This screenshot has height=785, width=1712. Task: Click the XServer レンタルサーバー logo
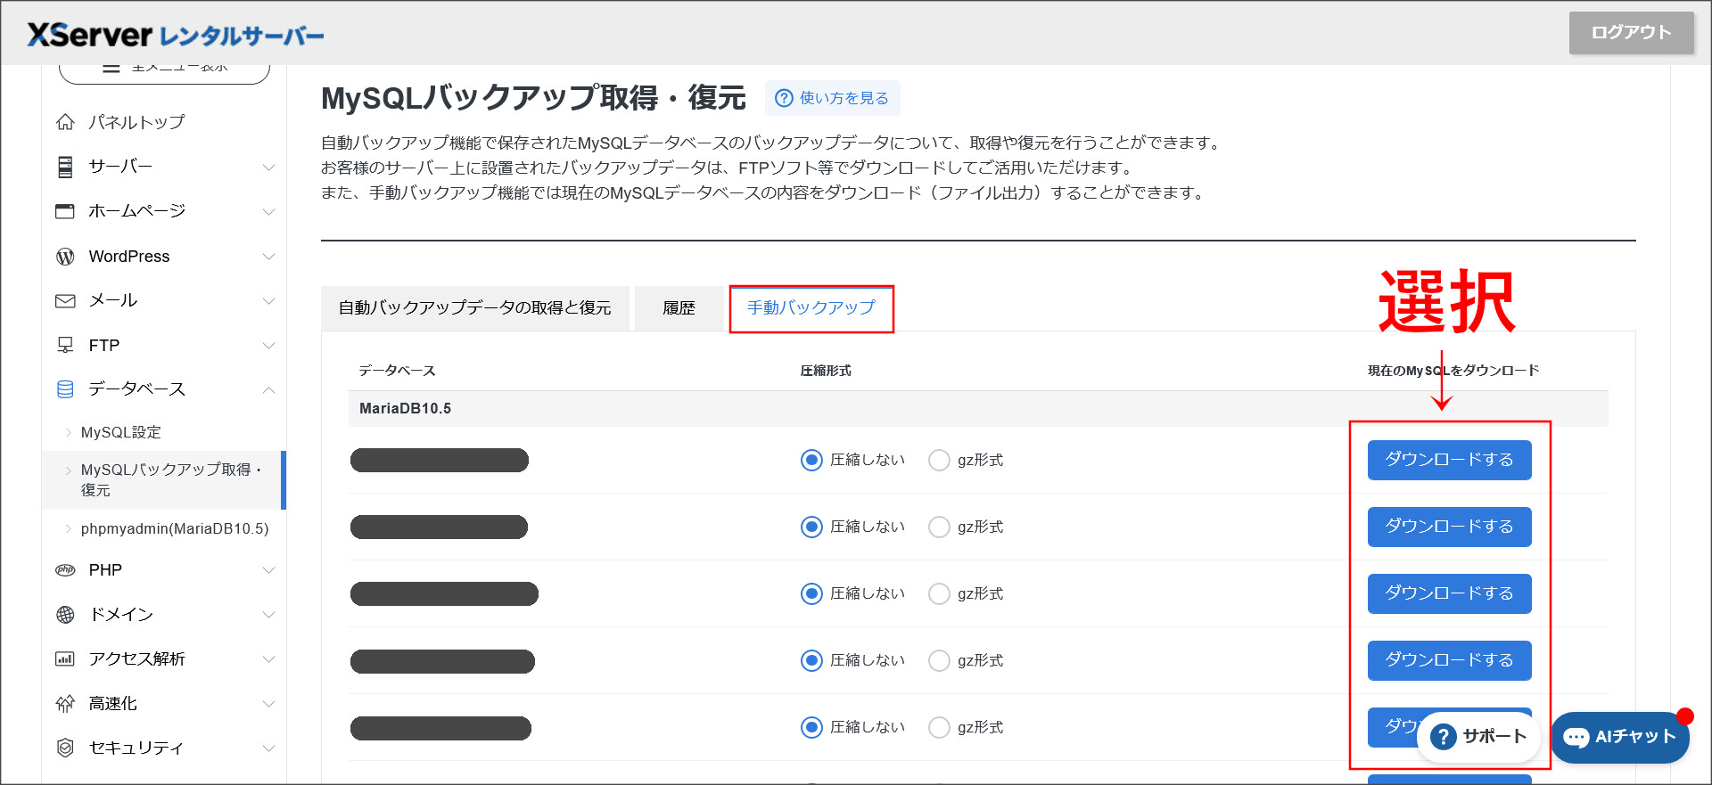tap(176, 35)
